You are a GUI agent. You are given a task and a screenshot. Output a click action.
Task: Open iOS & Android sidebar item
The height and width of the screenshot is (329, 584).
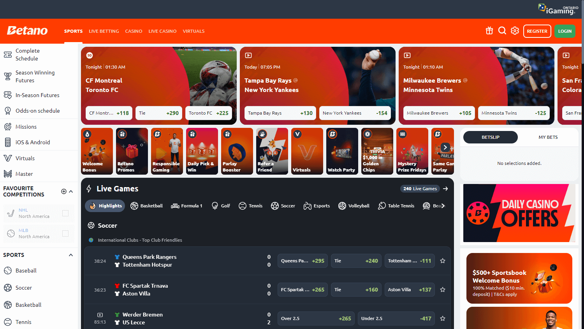39,142
